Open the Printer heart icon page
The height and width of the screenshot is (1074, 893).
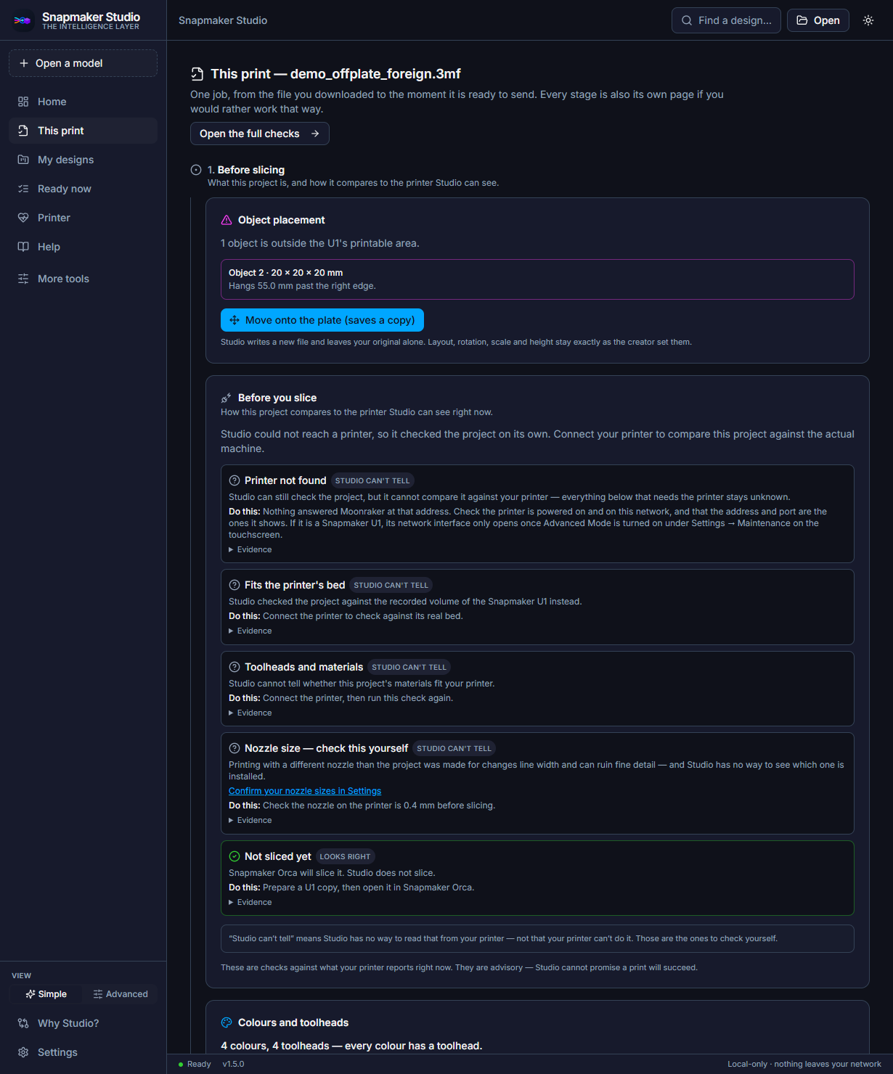[23, 218]
